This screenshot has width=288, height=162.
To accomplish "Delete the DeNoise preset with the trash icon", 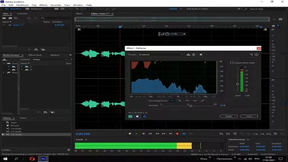I will point(193,54).
